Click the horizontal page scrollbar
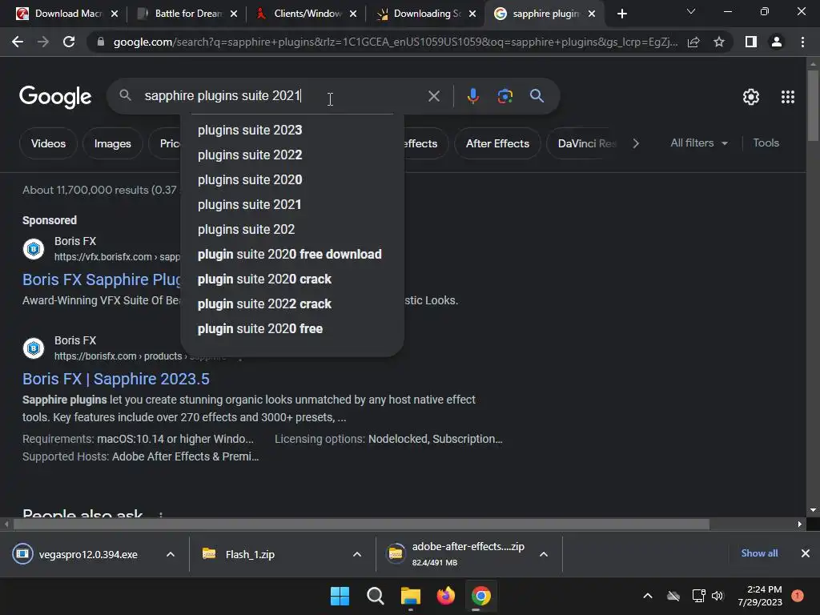Screen dimensions: 820x615 [361, 524]
